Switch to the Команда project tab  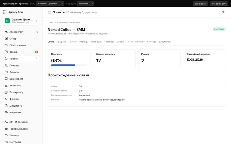tap(152, 42)
